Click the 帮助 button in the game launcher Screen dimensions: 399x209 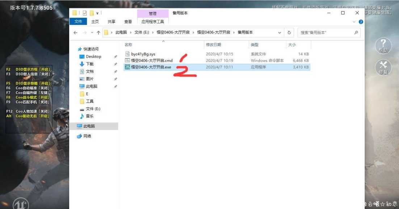383,45
